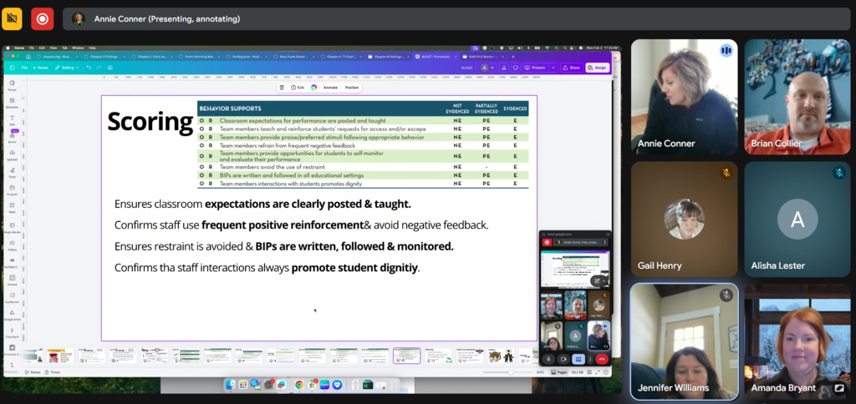Select the Text tool in Canva sidebar
The image size is (856, 404).
(13, 121)
